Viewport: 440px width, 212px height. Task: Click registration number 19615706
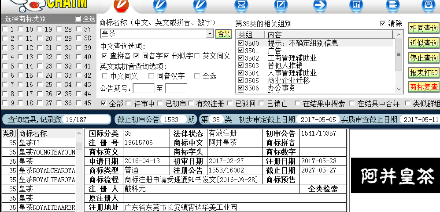point(139,143)
